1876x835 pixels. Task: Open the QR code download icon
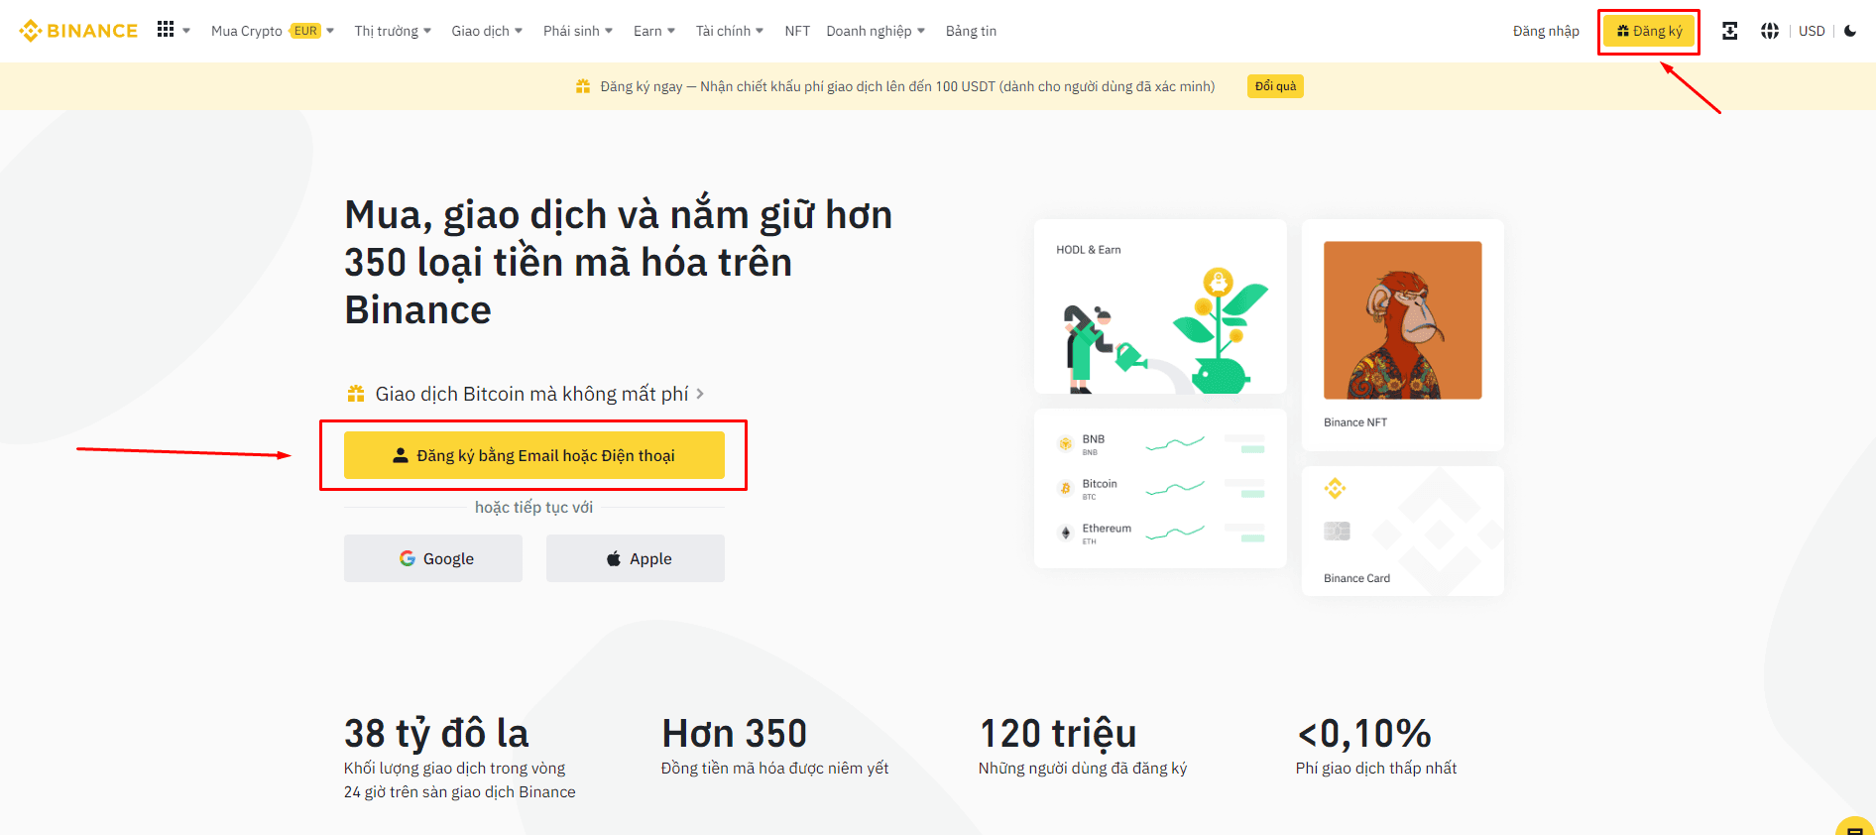click(x=1729, y=31)
